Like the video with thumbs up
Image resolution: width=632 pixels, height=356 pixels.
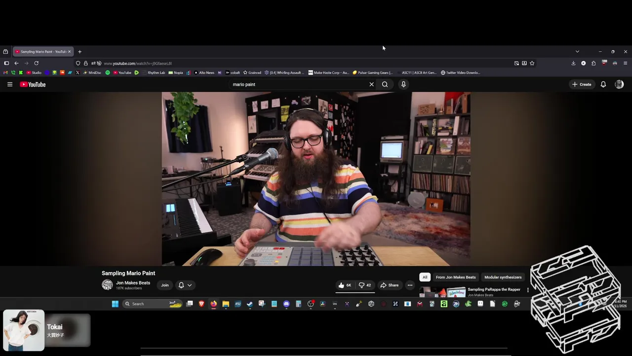pos(345,285)
